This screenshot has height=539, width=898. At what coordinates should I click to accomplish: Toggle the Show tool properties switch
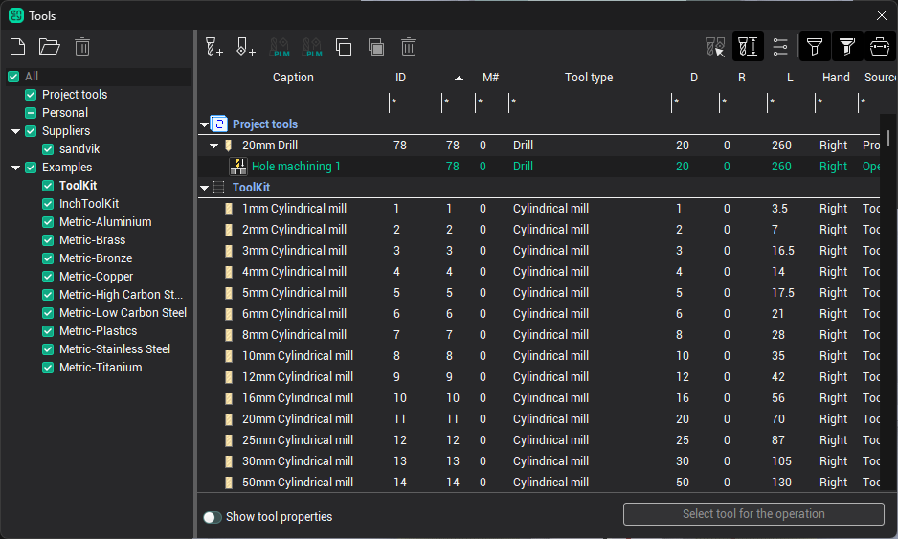point(213,517)
